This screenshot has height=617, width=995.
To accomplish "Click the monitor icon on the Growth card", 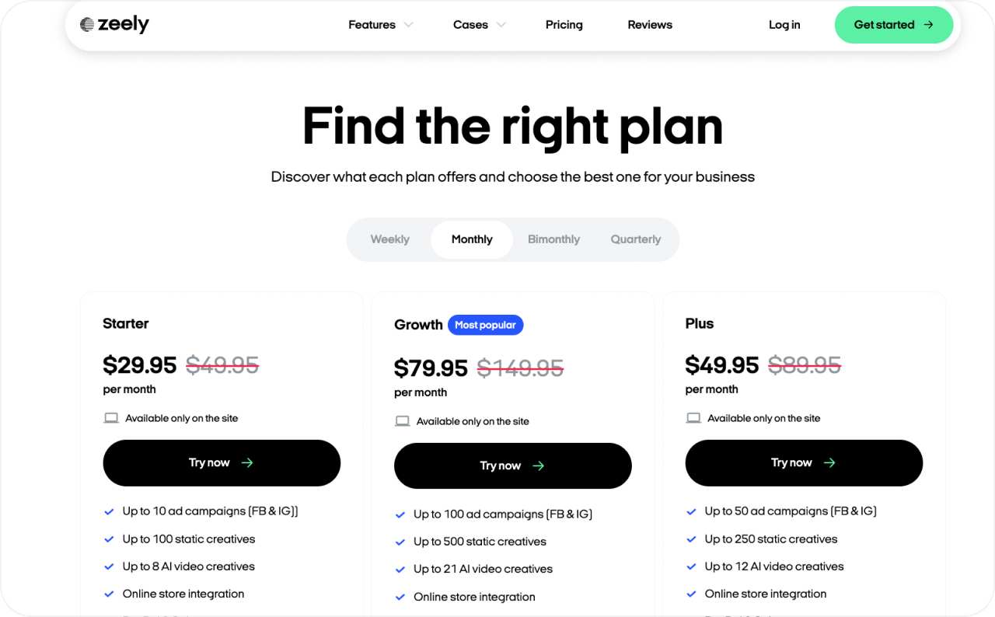I will (402, 420).
